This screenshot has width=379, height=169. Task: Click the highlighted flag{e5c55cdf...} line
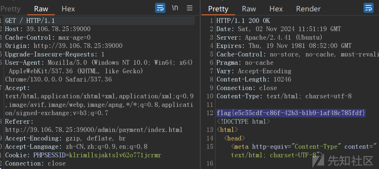291,113
